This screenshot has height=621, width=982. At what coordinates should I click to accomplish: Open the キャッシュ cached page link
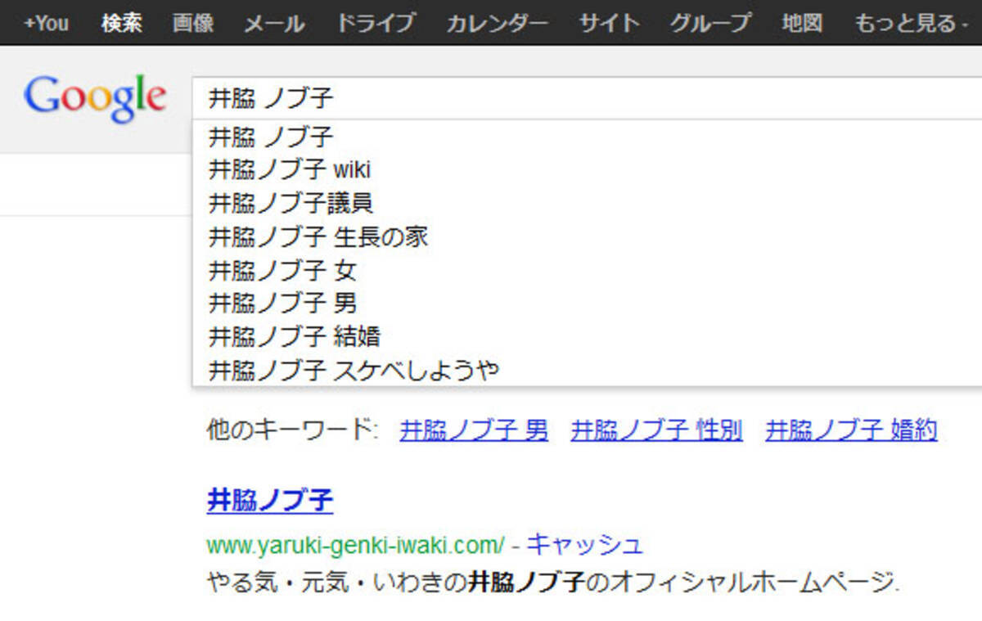584,543
